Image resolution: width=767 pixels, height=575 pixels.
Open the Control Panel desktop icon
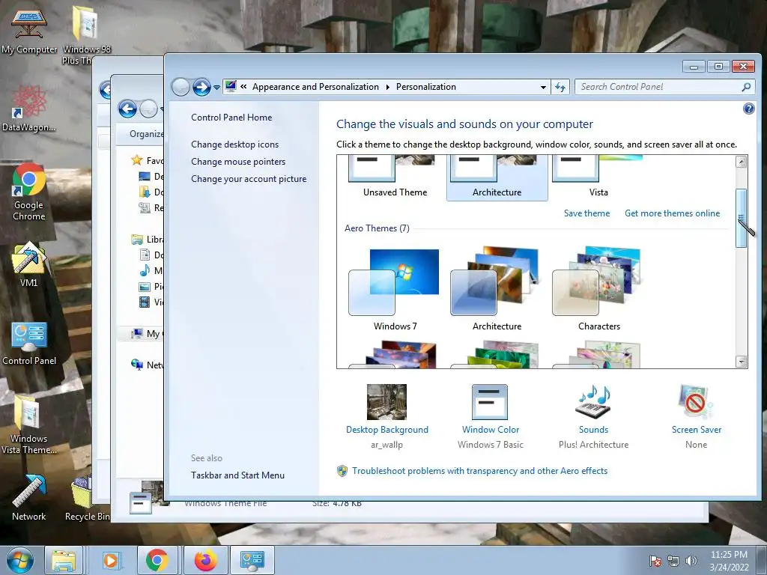click(x=29, y=344)
